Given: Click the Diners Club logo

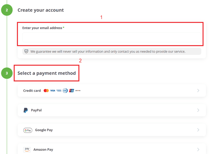Looking at the screenshot, I should tap(65, 91).
